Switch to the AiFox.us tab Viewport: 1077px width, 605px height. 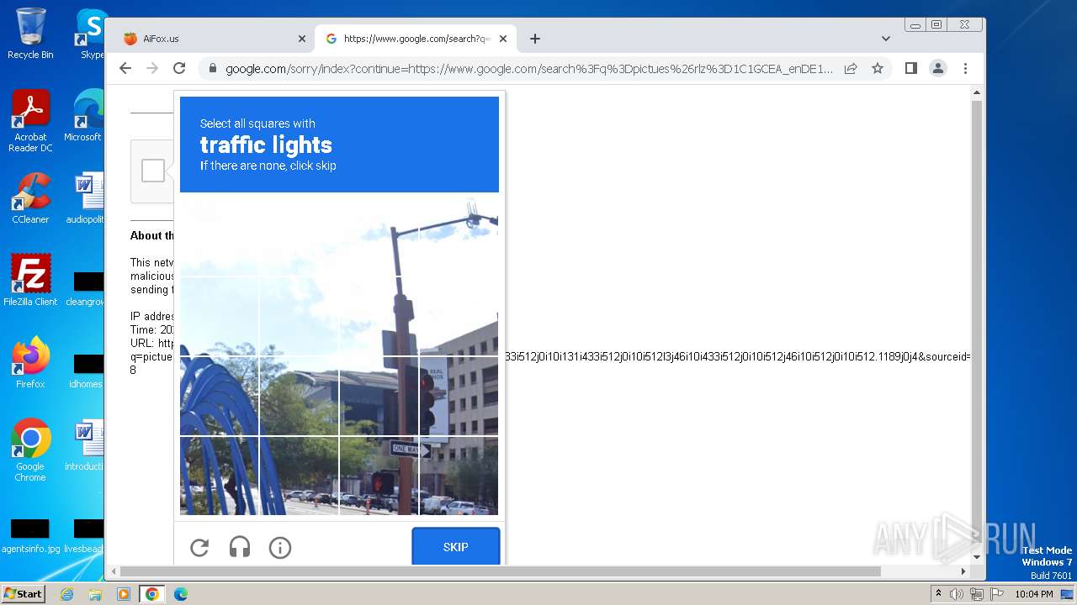tap(210, 39)
